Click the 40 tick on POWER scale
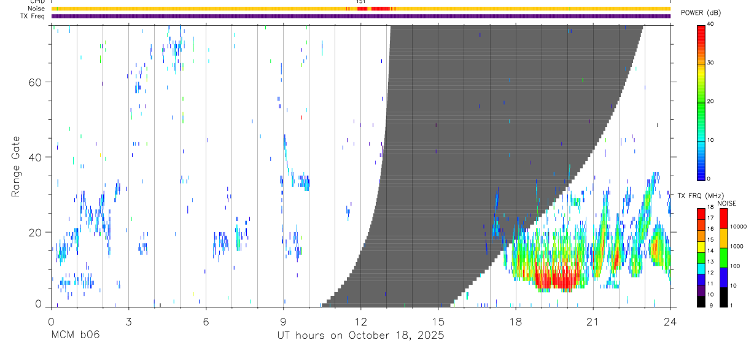This screenshot has width=754, height=348. click(712, 25)
